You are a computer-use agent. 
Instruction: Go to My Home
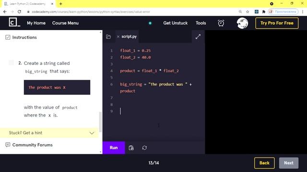pos(36,23)
